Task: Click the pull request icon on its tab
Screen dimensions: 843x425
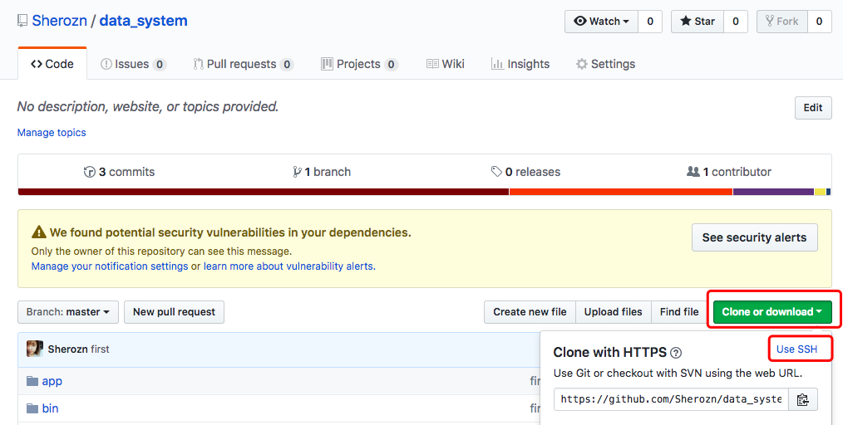Action: click(x=198, y=64)
